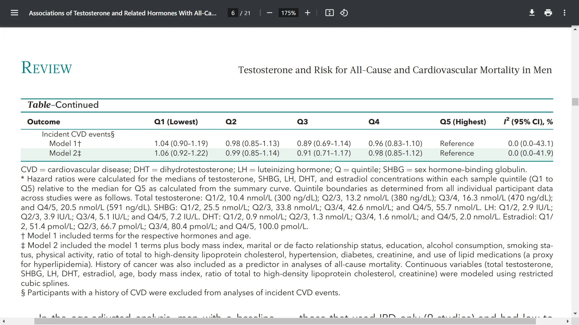Click the '‡ Model 2 included' footnote line
Image resolution: width=579 pixels, height=325 pixels.
point(287,264)
